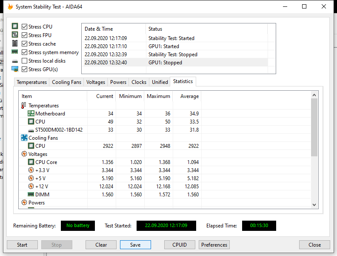Screen dimensions: 337x256
Task: Switch to the Temperatures tab
Action: click(32, 82)
